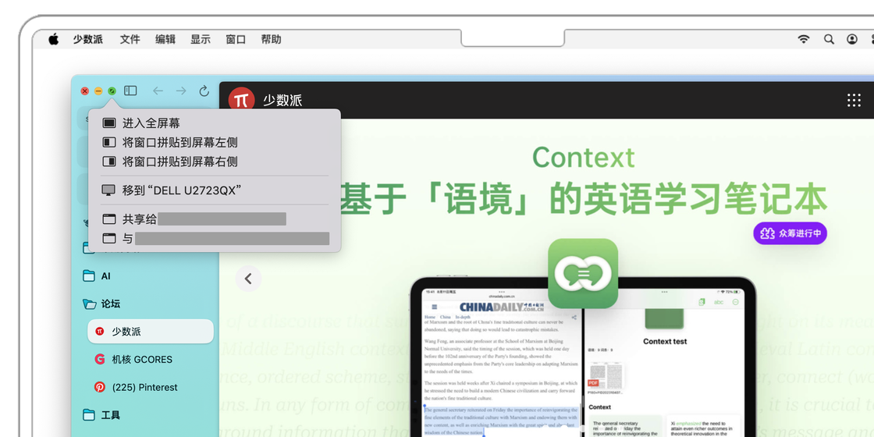Open the 窗口 menu
The image size is (874, 437).
(236, 39)
